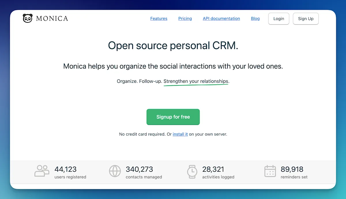Image resolution: width=346 pixels, height=199 pixels.
Task: Click the Monica panda logo icon
Action: pos(28,18)
